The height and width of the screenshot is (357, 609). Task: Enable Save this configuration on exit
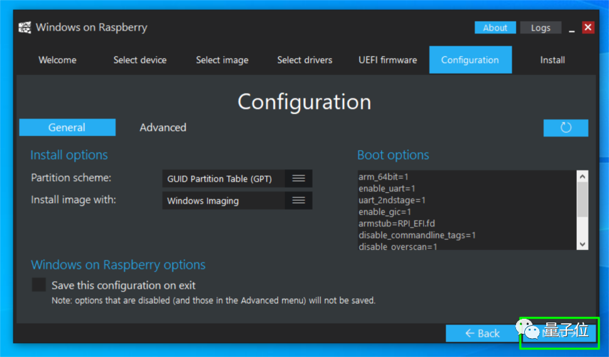[39, 285]
